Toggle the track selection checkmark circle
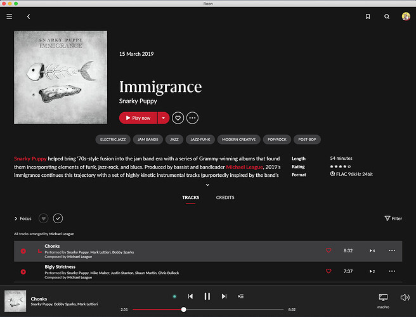The image size is (416, 317). 58,218
